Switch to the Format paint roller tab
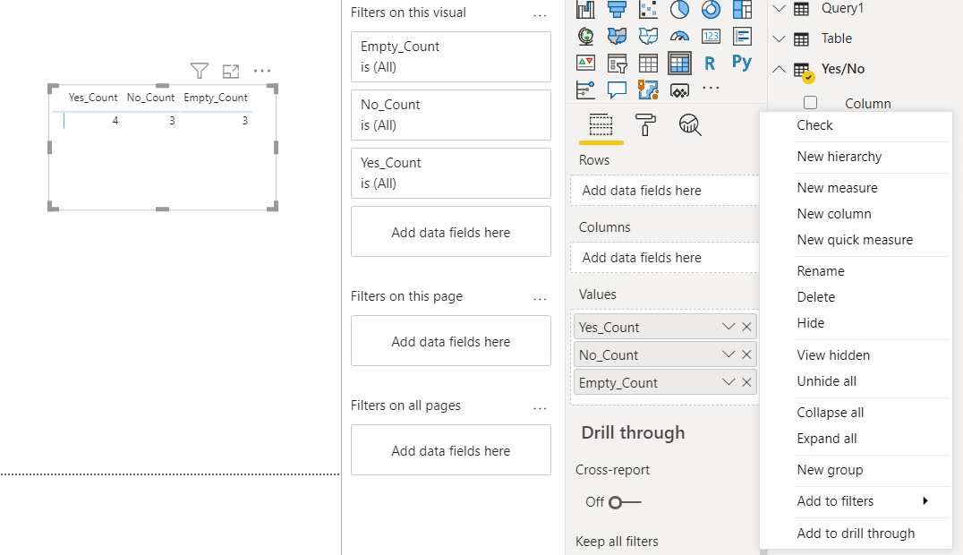963x555 pixels. click(645, 124)
